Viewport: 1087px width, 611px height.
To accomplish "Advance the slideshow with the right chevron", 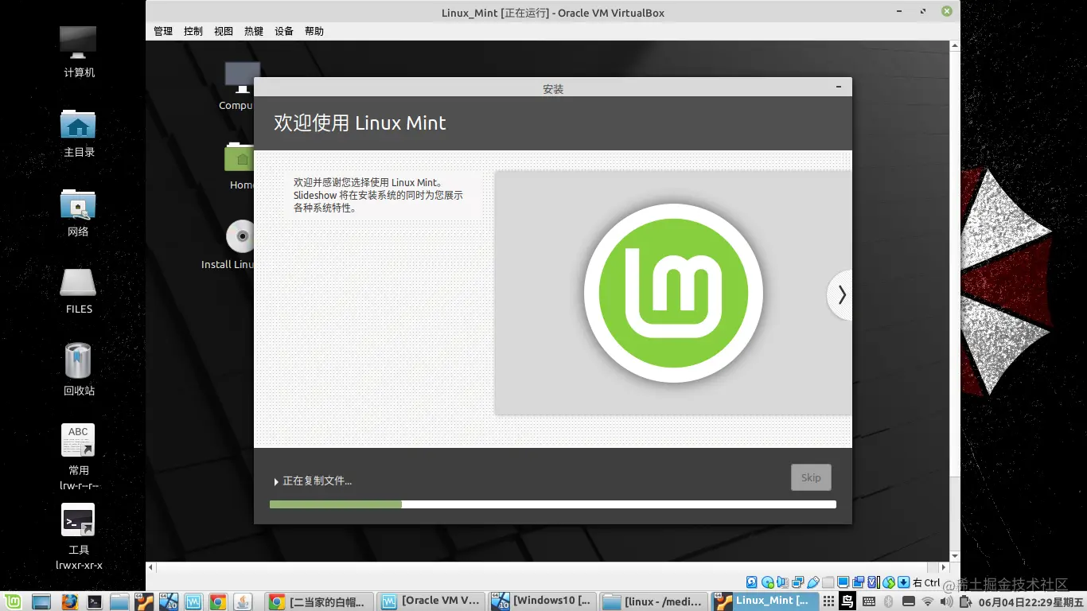I will point(840,295).
